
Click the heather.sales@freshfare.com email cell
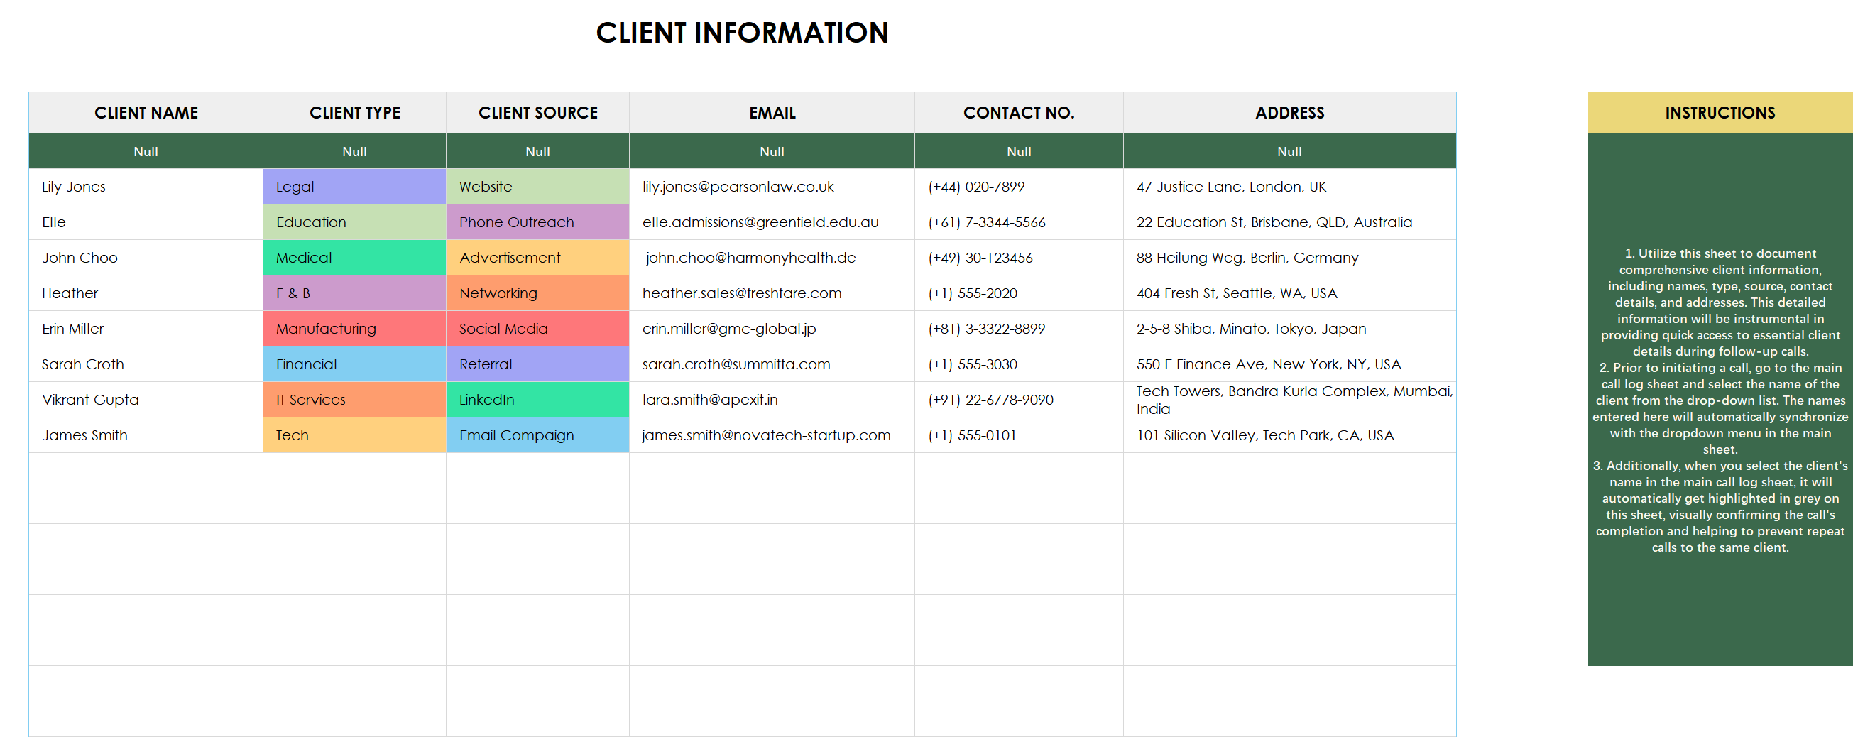coord(772,294)
